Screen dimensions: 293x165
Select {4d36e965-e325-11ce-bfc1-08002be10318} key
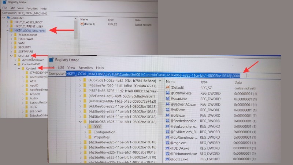pyautogui.click(x=123, y=106)
